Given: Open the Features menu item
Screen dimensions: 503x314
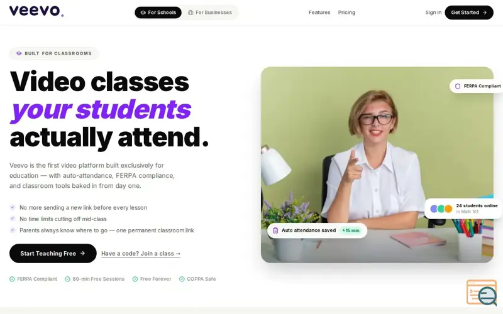Looking at the screenshot, I should (x=319, y=13).
